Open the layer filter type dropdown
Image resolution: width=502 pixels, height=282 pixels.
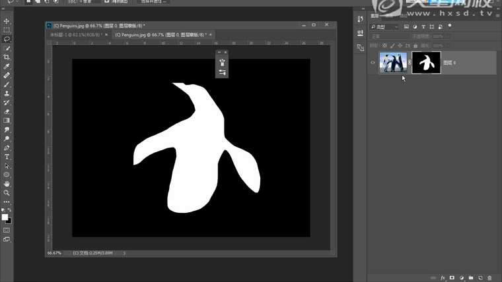384,27
